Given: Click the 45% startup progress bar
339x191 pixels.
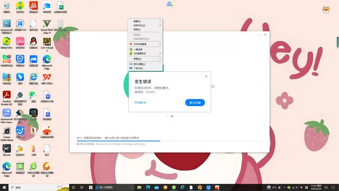Looking at the screenshot, I should tap(169, 141).
